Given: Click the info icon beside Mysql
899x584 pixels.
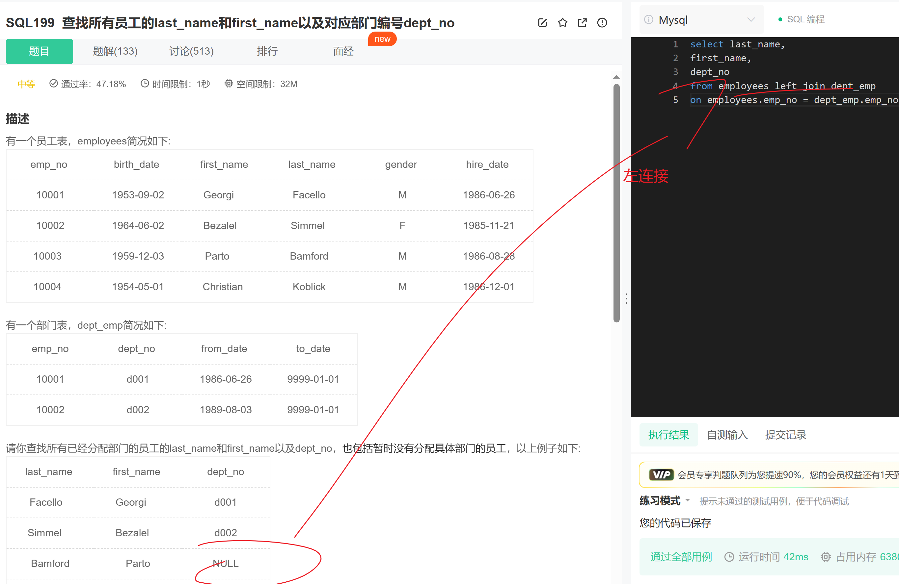Looking at the screenshot, I should (x=649, y=20).
